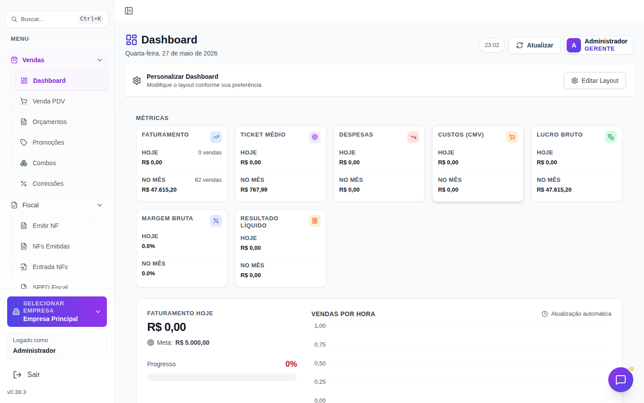Click the Combos cubes icon

click(24, 163)
